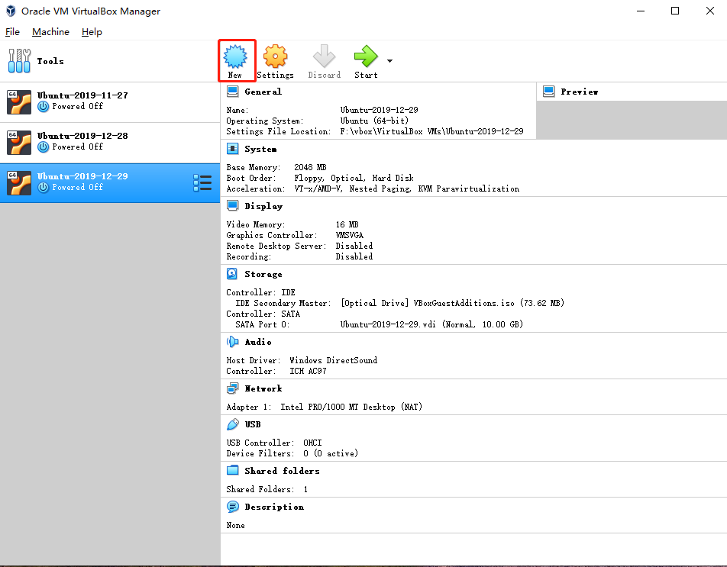Start the VM with the green arrow
The width and height of the screenshot is (727, 567).
[x=367, y=56]
